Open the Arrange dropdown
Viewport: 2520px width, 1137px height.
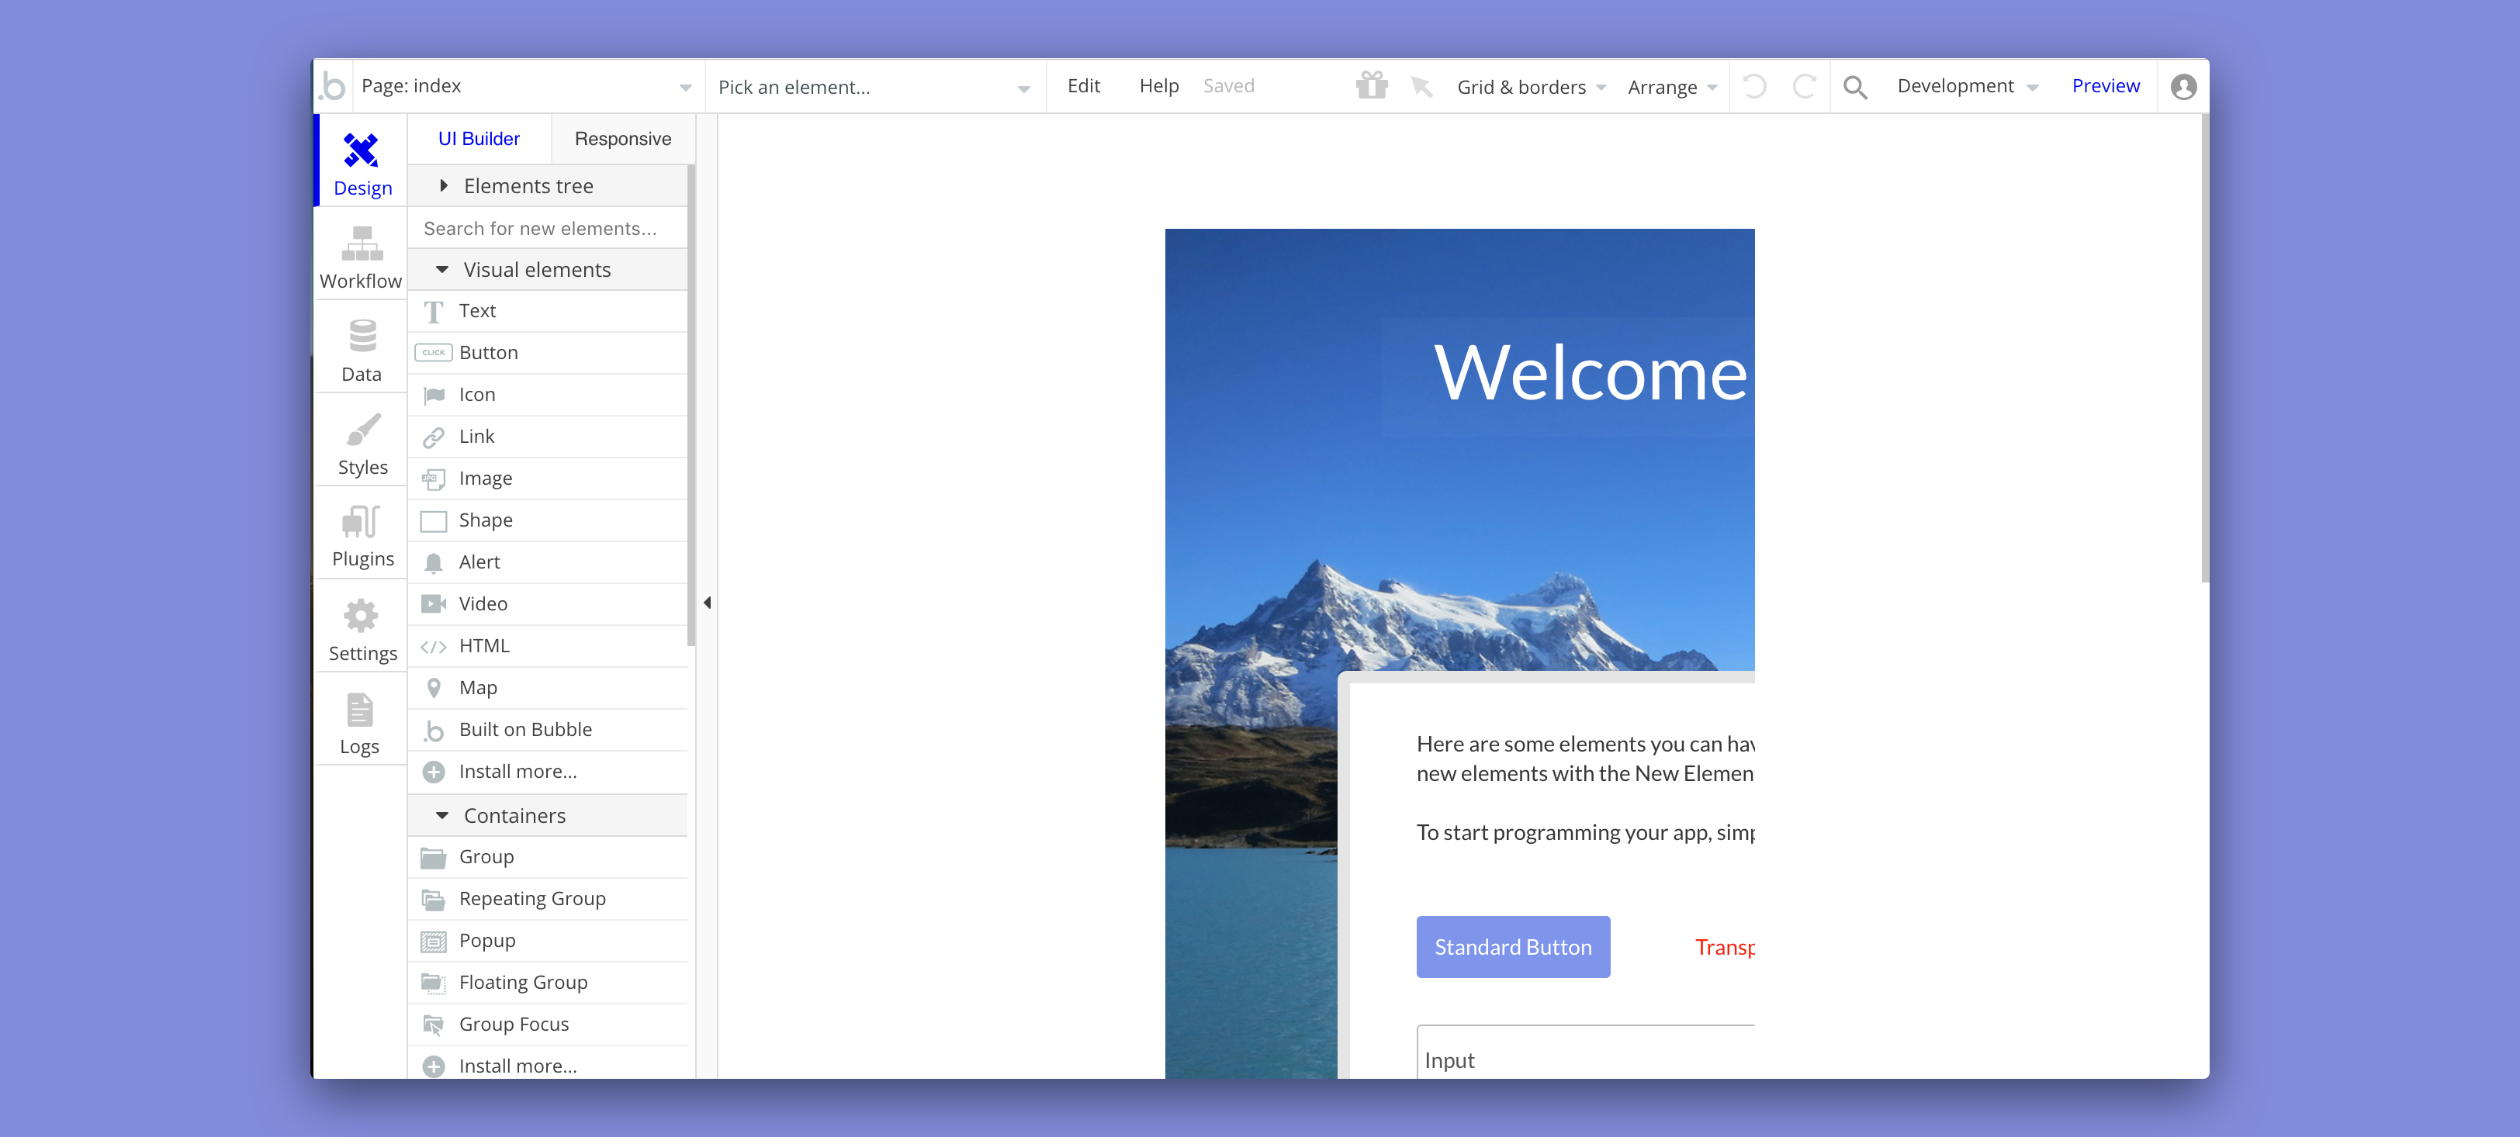click(x=1672, y=87)
